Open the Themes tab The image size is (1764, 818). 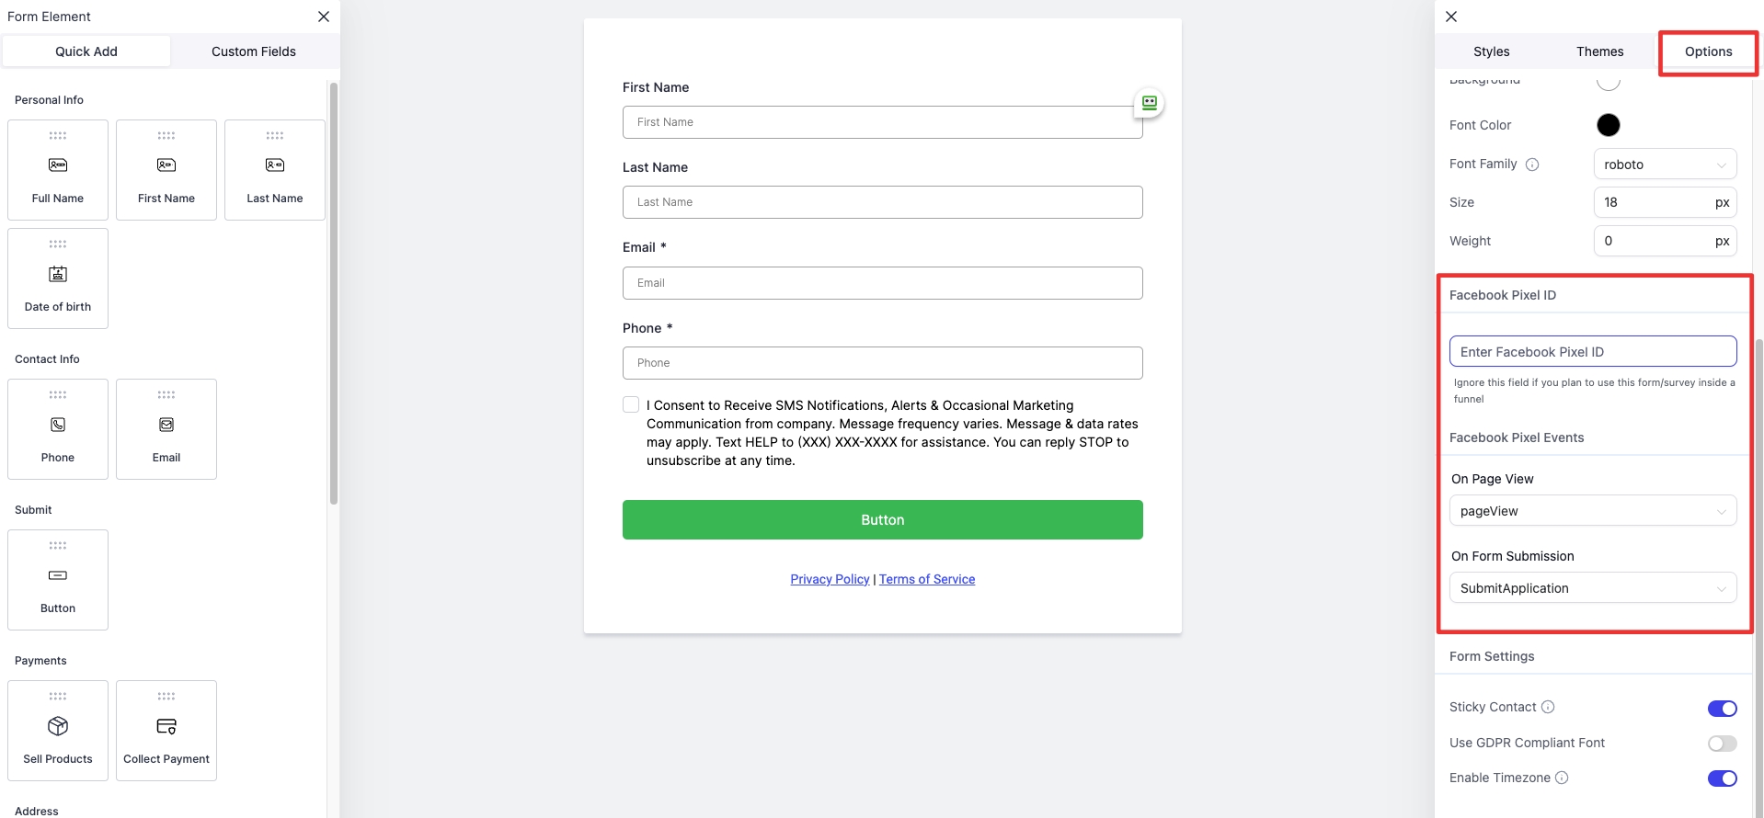pyautogui.click(x=1599, y=51)
